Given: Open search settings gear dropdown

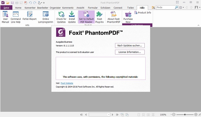Looking at the screenshot, I should (x=182, y=7).
